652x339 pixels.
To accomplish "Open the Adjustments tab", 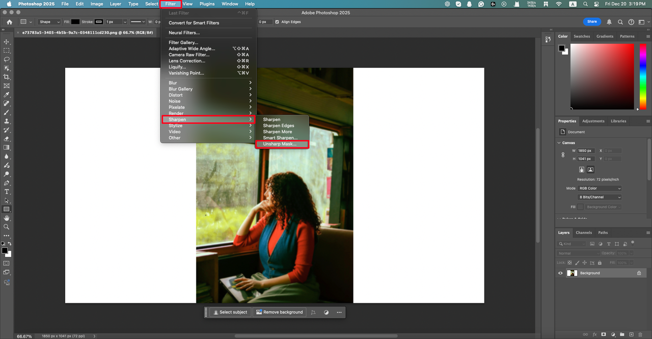I will click(x=593, y=121).
